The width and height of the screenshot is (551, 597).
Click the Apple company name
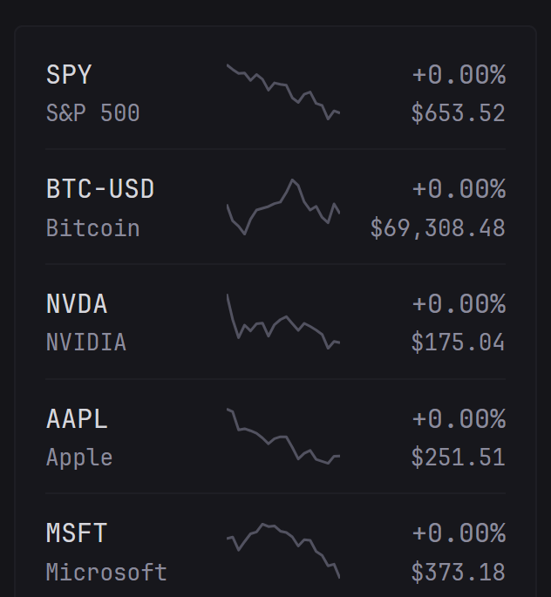[x=79, y=458]
